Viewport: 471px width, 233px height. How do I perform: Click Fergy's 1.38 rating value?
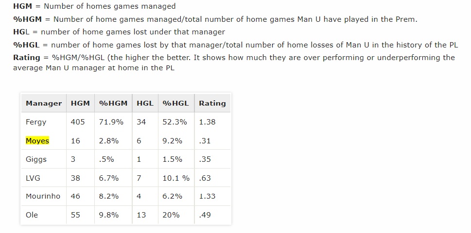(x=207, y=122)
